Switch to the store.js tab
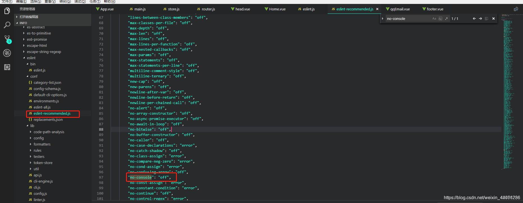This screenshot has width=523, height=203. click(x=171, y=9)
